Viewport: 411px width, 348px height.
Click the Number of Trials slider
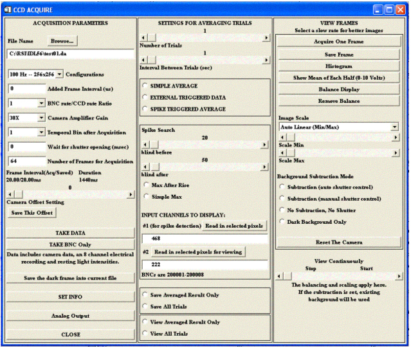205,39
